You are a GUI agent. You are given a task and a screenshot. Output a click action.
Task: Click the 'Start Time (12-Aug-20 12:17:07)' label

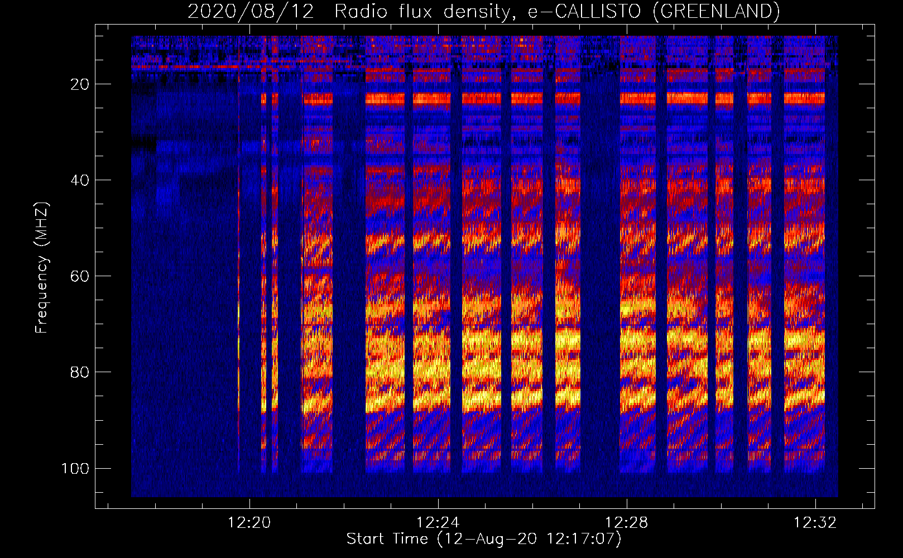[x=484, y=539]
